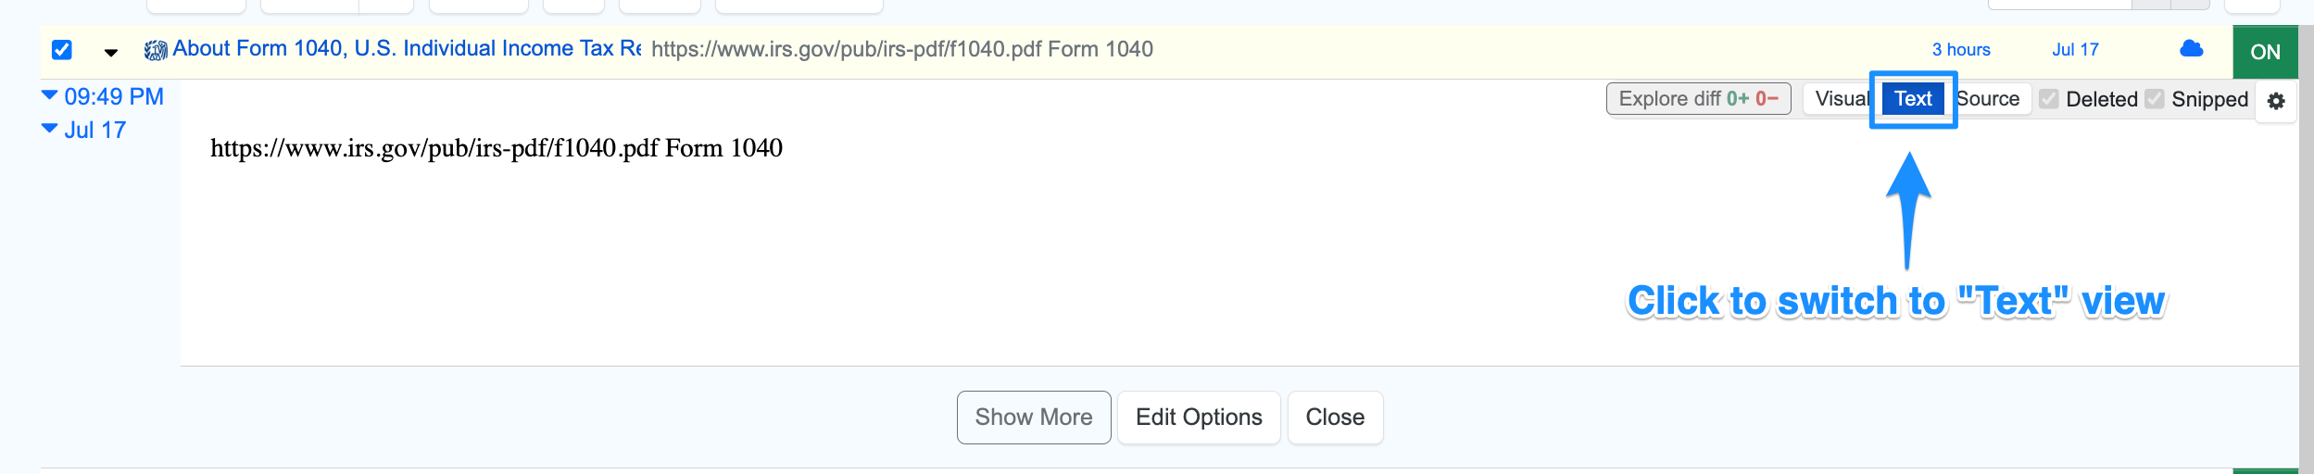This screenshot has width=2314, height=474.
Task: Click the IRS favicon beside the title
Action: click(x=156, y=50)
